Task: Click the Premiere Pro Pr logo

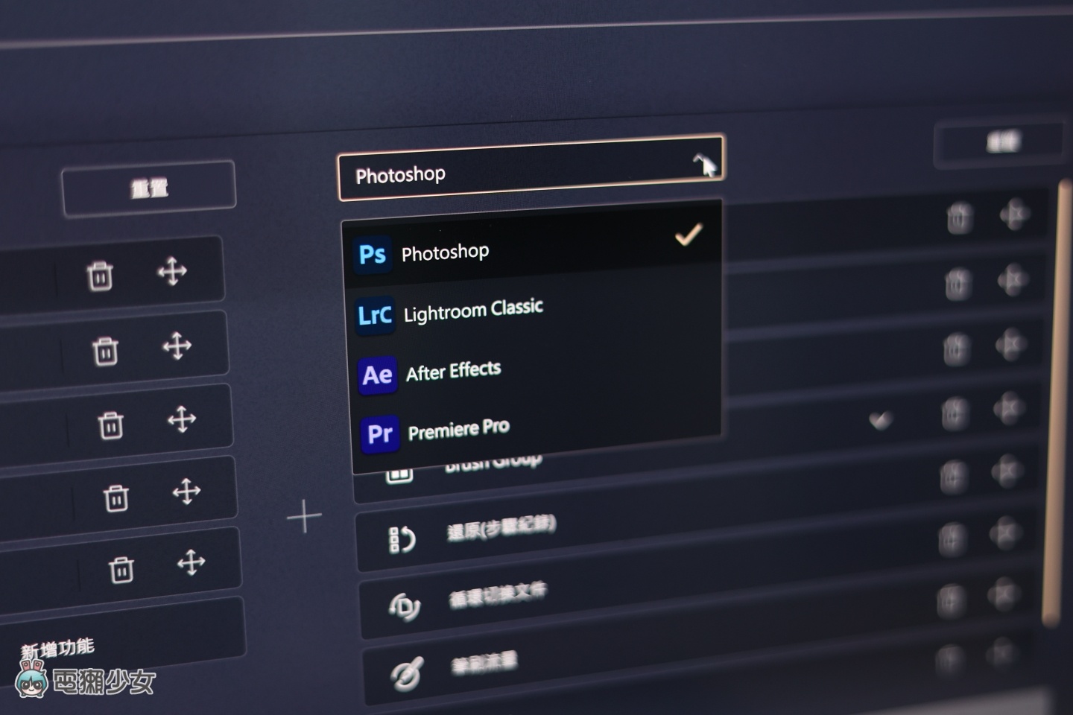Action: tap(380, 435)
